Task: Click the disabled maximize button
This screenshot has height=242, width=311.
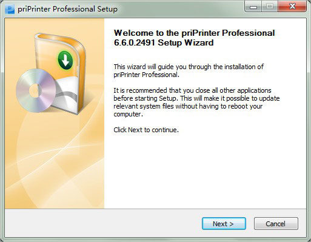Action: coord(270,7)
